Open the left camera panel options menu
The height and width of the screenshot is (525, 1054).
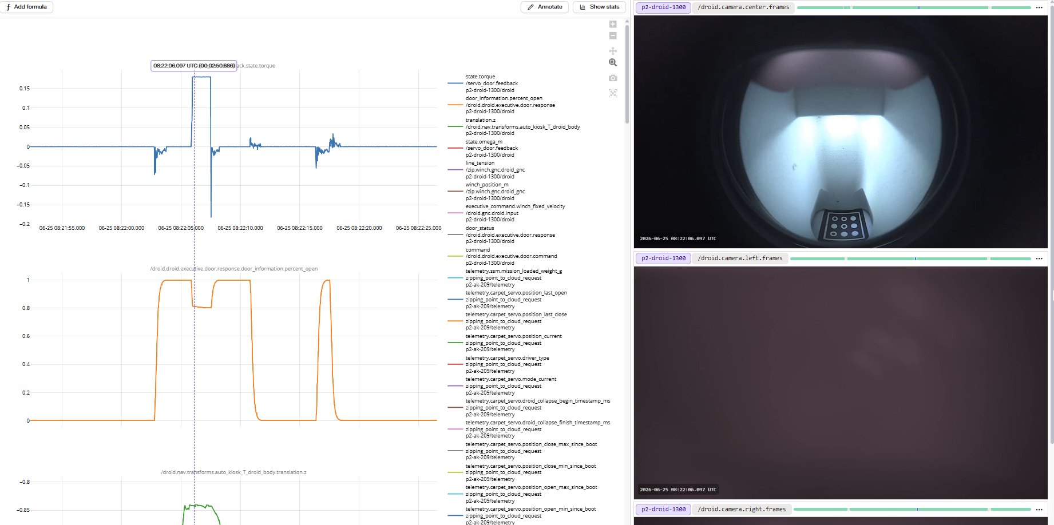click(x=1039, y=258)
